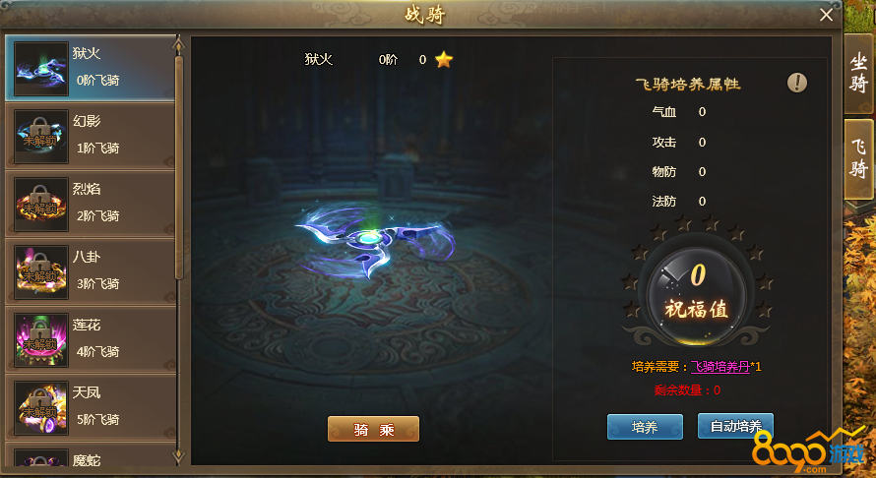This screenshot has height=478, width=876.
Task: Click the locked 幻影 mount icon
Action: tap(41, 137)
